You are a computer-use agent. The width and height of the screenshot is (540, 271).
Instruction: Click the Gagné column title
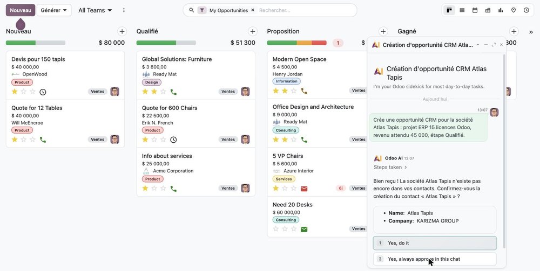coord(407,31)
